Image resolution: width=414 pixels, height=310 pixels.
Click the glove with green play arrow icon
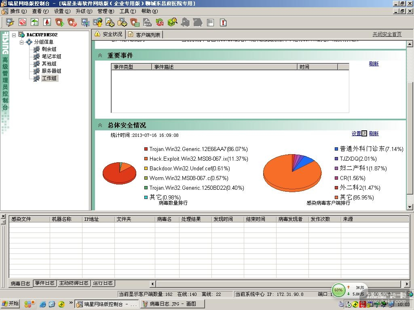pos(59,22)
